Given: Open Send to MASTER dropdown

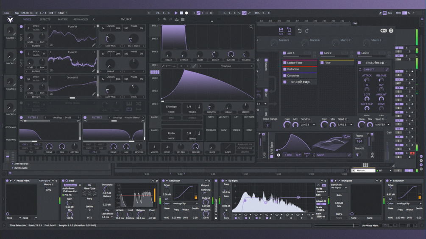Looking at the screenshot, I should (382, 125).
